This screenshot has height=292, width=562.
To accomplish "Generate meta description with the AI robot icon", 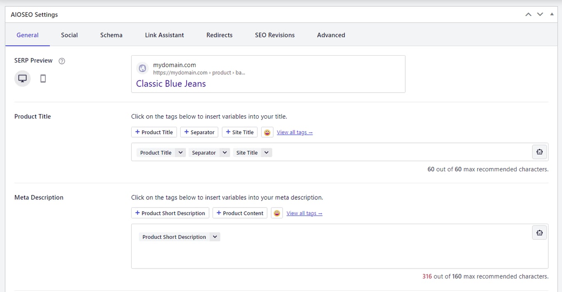I will [x=539, y=232].
